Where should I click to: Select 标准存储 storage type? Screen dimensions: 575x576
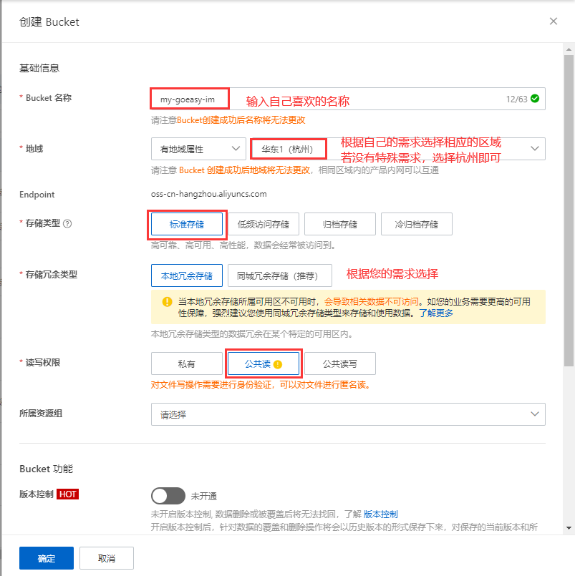187,224
